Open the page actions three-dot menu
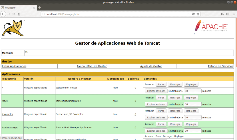Screen dimensions: 237x140 coord(188,14)
